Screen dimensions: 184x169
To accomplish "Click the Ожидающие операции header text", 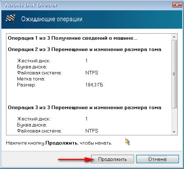I will point(52,19).
